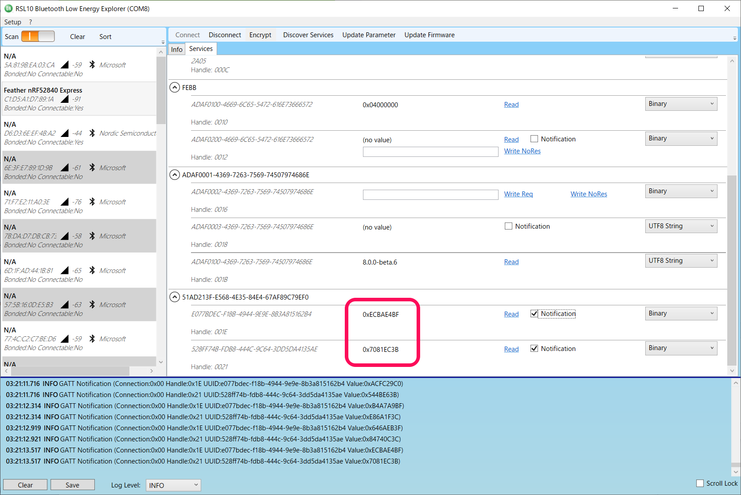This screenshot has height=495, width=741.
Task: Select device 6E:3F:E7:89:1D:9B
Action: pyautogui.click(x=79, y=168)
